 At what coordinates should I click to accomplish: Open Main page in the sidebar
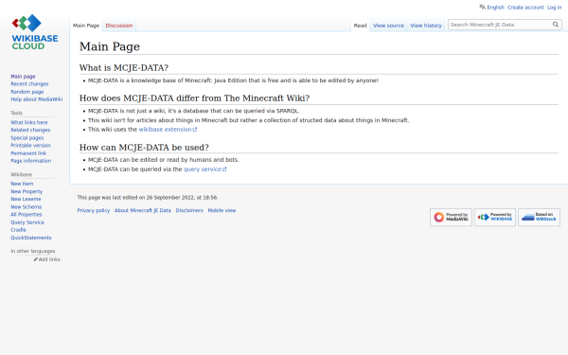tap(23, 77)
